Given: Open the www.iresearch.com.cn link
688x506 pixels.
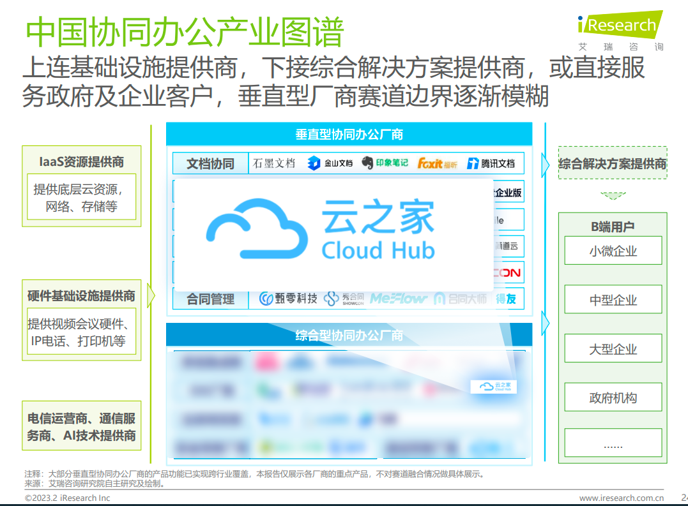Looking at the screenshot, I should click(622, 498).
